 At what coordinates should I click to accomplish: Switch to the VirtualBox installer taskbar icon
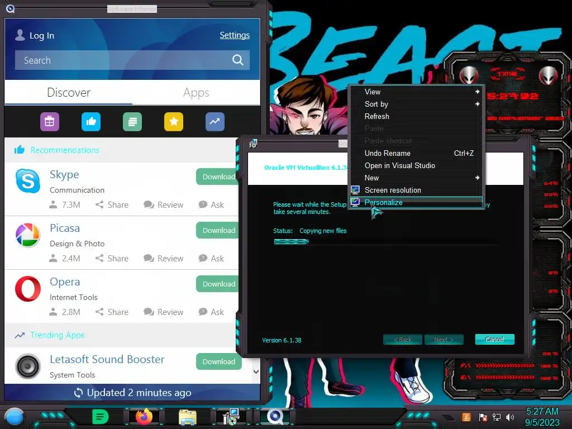pos(231,417)
